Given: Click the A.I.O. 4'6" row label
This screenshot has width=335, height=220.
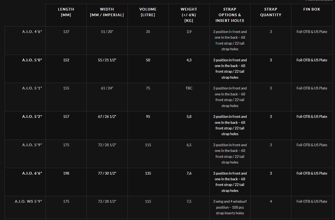Looking at the screenshot, I should [32, 32].
